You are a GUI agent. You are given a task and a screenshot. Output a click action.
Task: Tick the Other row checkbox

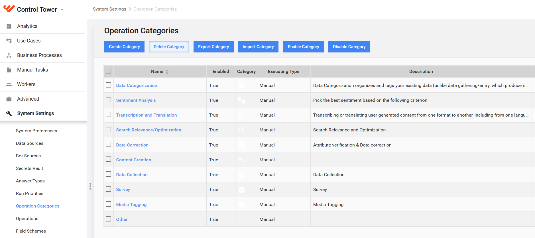coord(109,219)
